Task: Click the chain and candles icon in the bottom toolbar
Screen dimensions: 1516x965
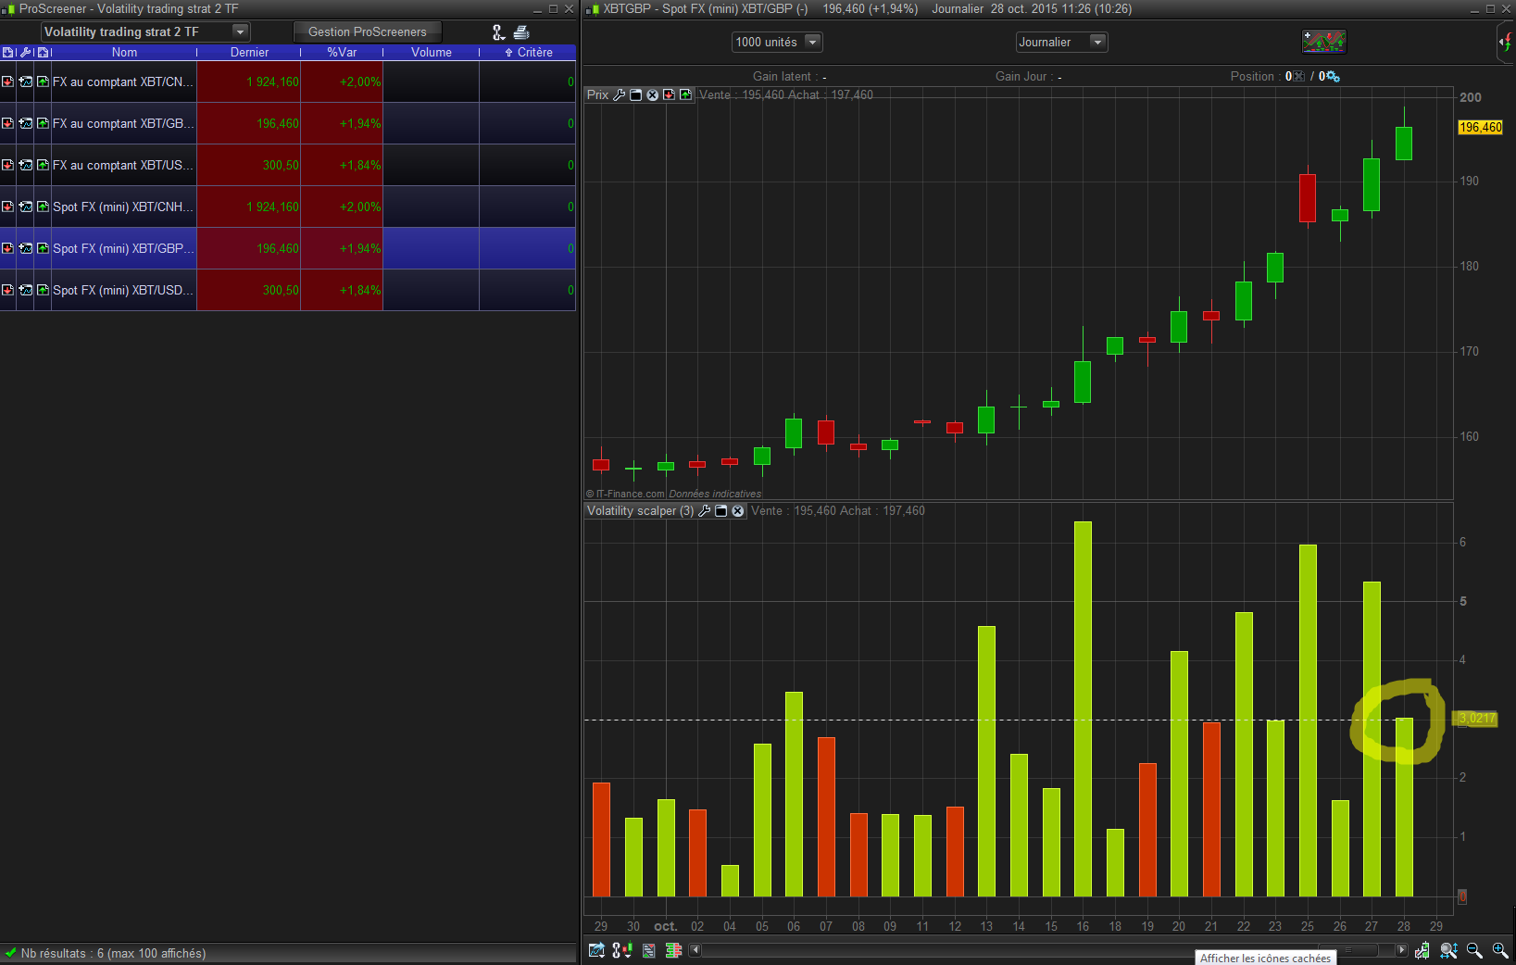Action: 622,950
